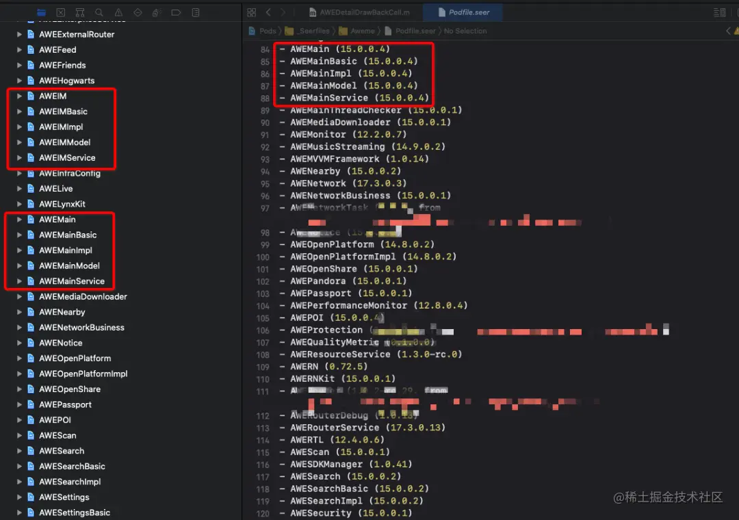Open the Find navigator magnifier icon
The width and height of the screenshot is (739, 520).
pyautogui.click(x=99, y=13)
